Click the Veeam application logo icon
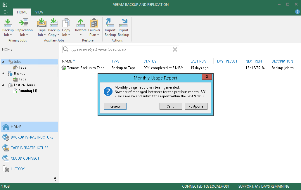Screen dimensions: 301x190 tap(5, 4)
